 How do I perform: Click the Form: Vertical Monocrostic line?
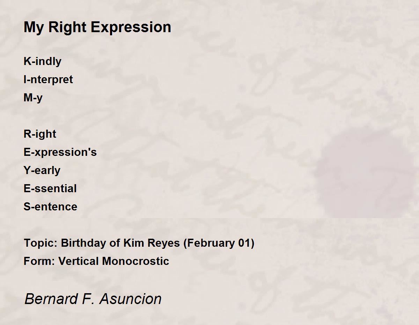[96, 261]
